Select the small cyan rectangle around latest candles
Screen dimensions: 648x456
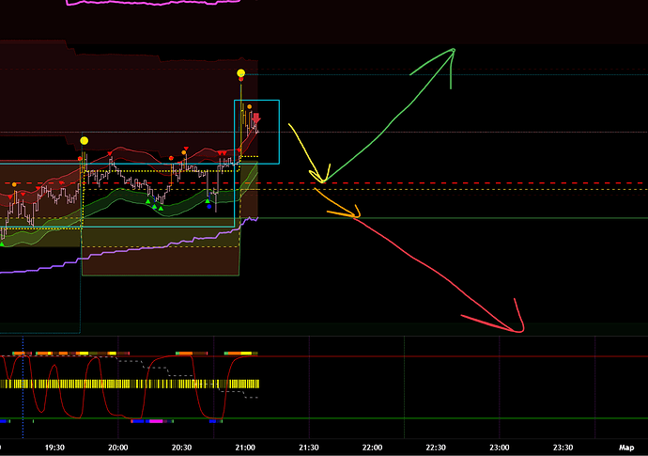[x=256, y=101]
